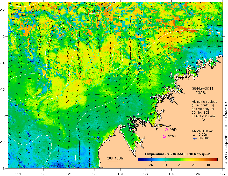The width and height of the screenshot is (228, 176).
Task: Click the temperature color bar
Action: [x=178, y=160]
